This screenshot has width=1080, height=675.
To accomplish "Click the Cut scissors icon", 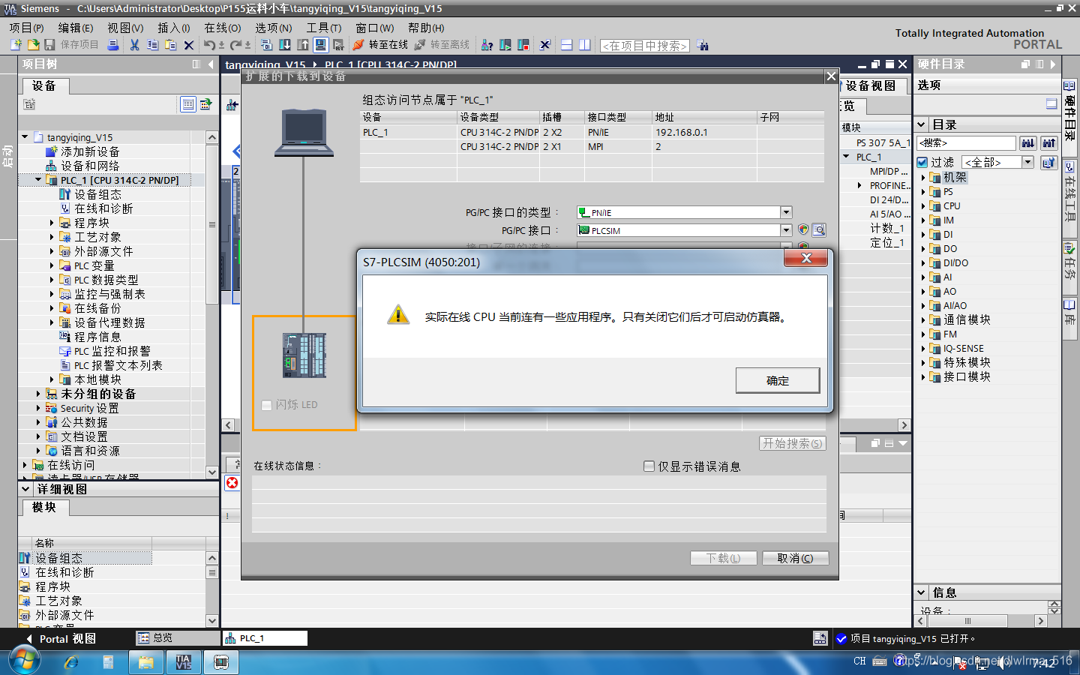I will [134, 45].
